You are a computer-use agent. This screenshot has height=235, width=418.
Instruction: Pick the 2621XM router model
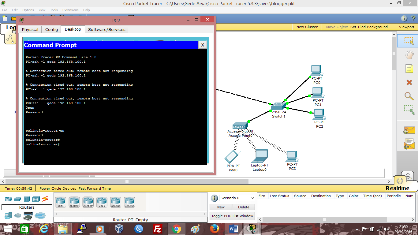88,202
